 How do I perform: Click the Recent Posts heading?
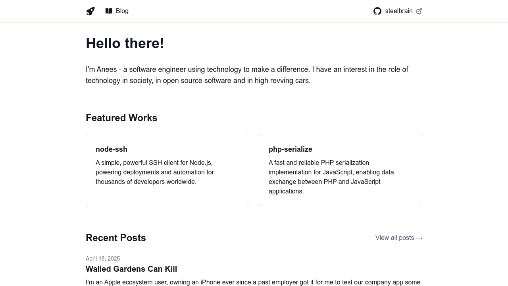pos(116,238)
